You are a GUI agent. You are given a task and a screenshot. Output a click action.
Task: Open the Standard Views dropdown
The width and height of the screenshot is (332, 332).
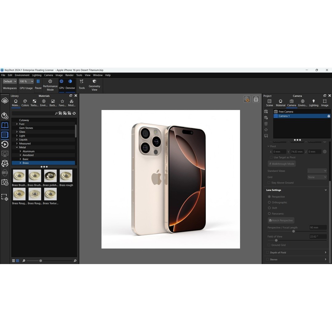coord(317,171)
